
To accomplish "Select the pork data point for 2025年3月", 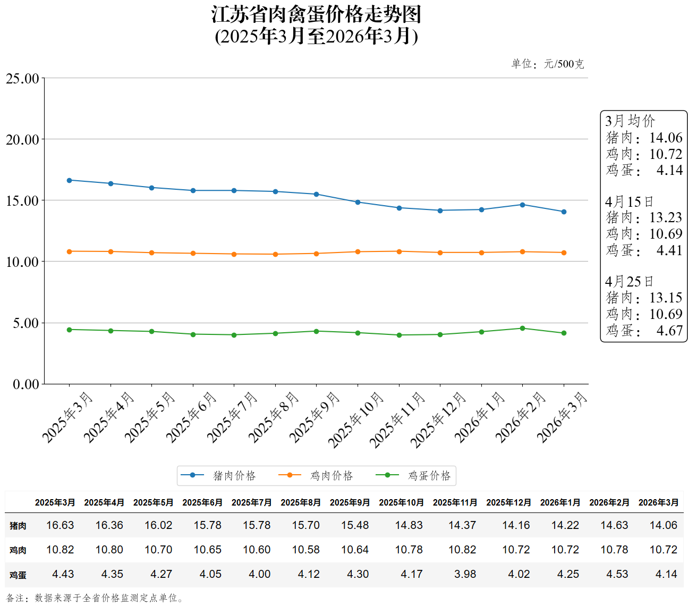I will click(70, 180).
